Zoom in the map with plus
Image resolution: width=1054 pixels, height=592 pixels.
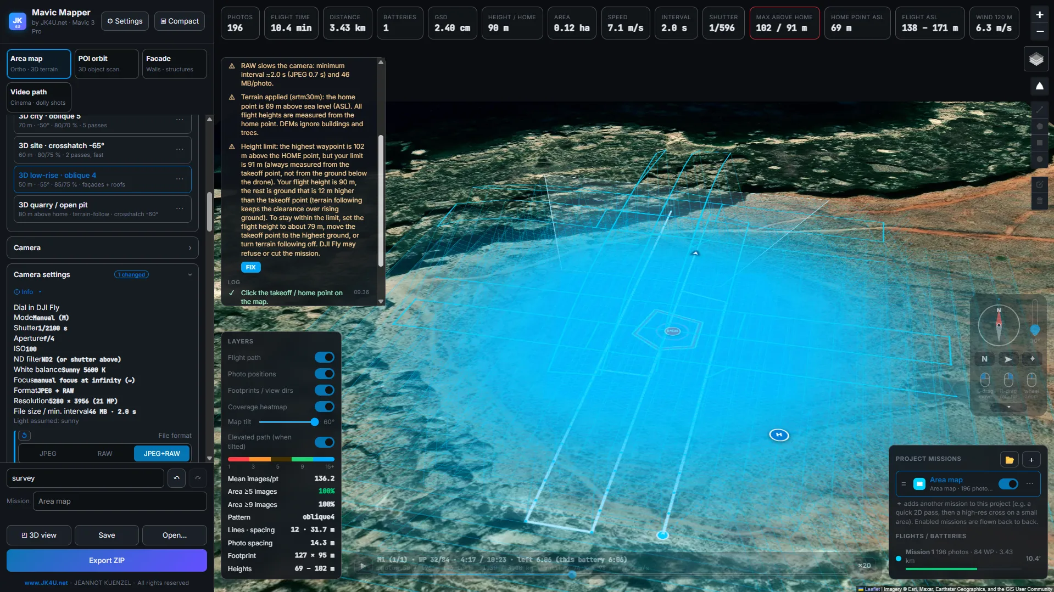1039,15
